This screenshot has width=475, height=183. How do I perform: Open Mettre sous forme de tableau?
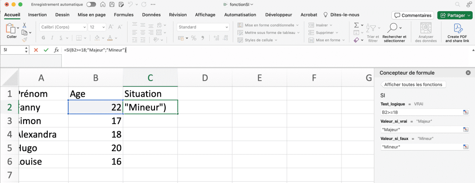point(269,32)
